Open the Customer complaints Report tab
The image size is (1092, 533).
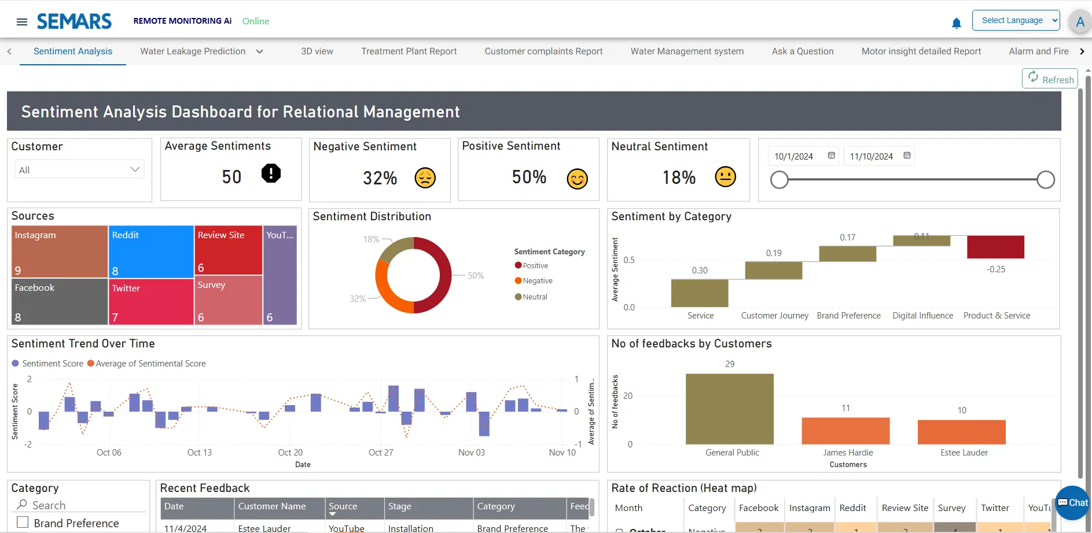(543, 51)
